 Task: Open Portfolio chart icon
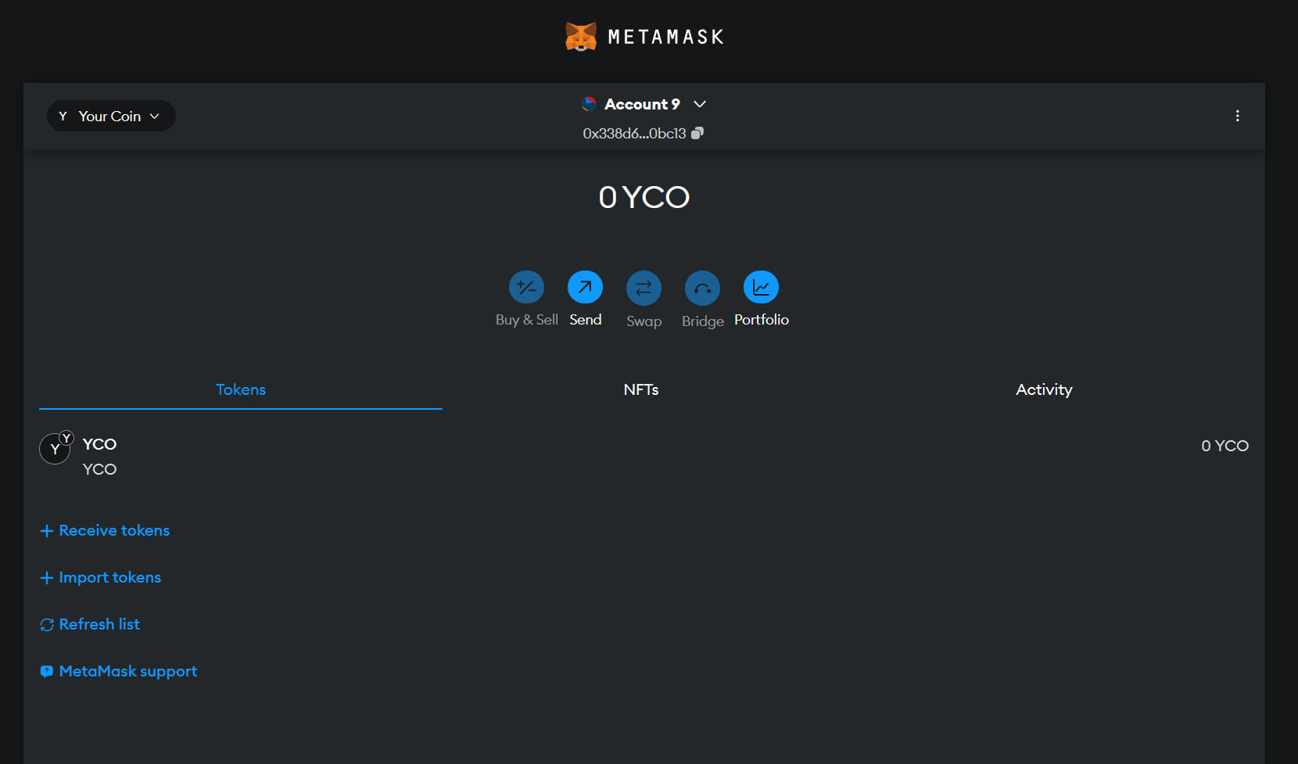(761, 288)
